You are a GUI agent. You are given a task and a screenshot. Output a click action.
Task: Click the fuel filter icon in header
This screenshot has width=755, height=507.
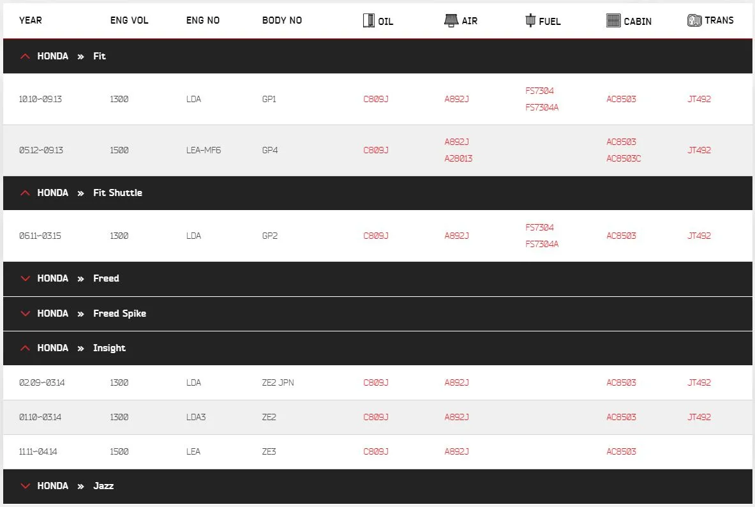click(x=530, y=20)
